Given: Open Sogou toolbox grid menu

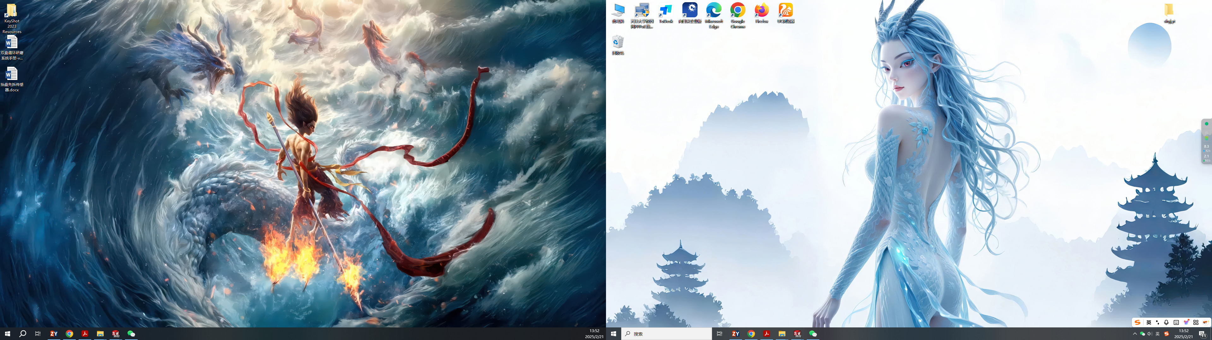Looking at the screenshot, I should pos(1196,322).
